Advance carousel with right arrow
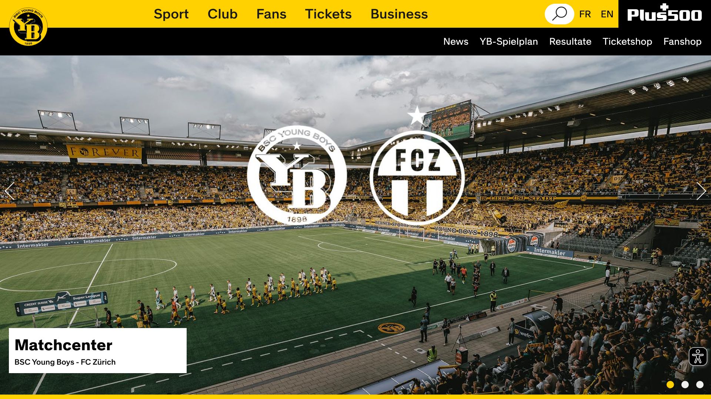 [701, 191]
